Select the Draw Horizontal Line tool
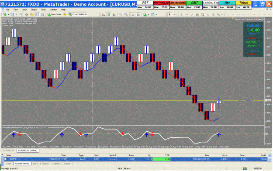This screenshot has width=273, height=171. pos(187,14)
